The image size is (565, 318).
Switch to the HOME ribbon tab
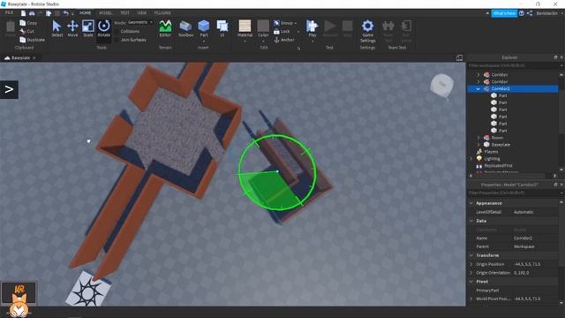(x=85, y=13)
